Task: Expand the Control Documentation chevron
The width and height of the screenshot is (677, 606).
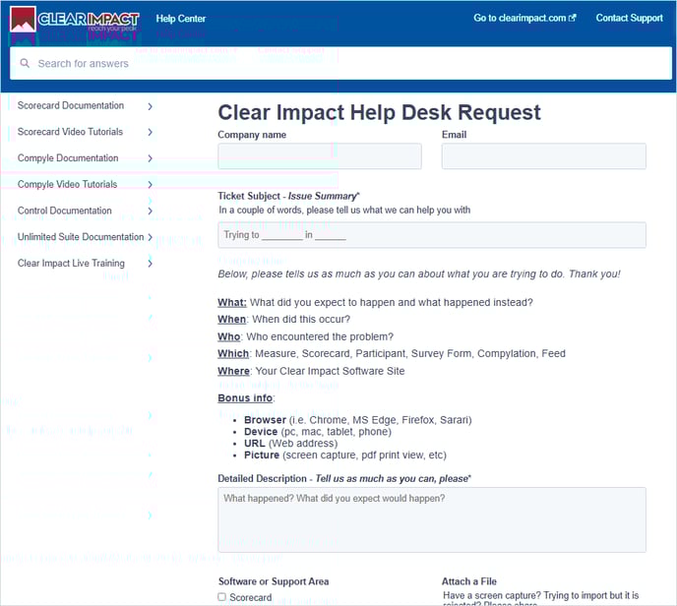Action: point(150,212)
